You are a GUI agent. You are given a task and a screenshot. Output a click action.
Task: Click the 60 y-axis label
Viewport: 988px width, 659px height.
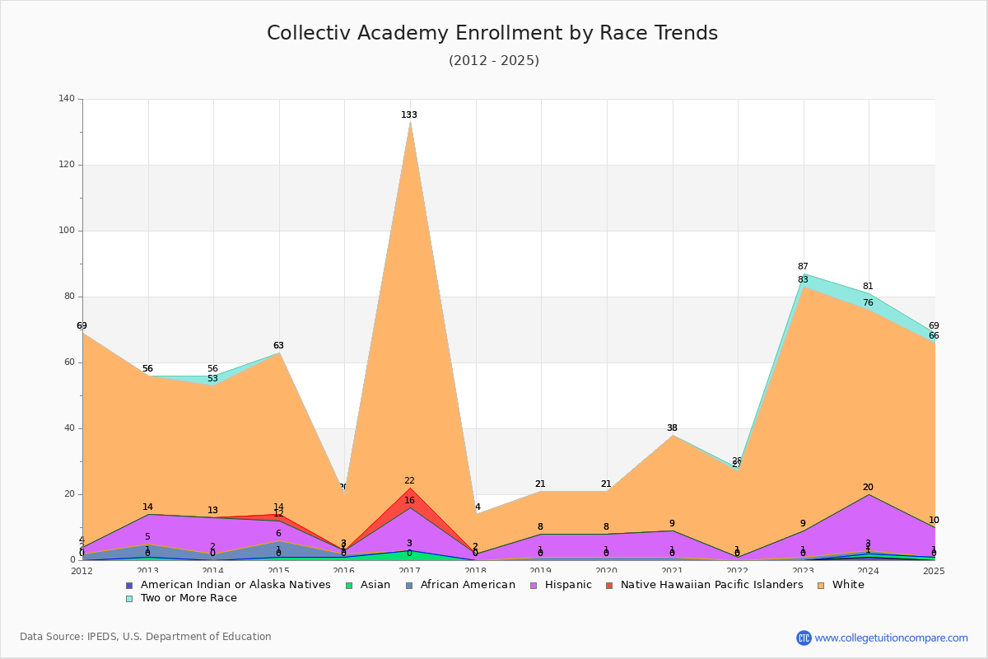(69, 362)
